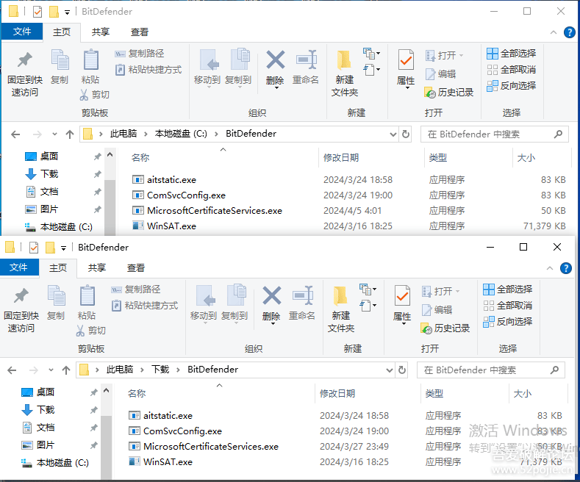
Task: Switch to 共享 tab in bottom window
Action: point(97,268)
